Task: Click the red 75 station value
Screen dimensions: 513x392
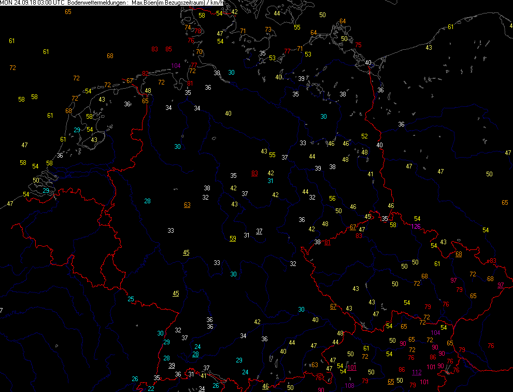Action: click(x=359, y=45)
